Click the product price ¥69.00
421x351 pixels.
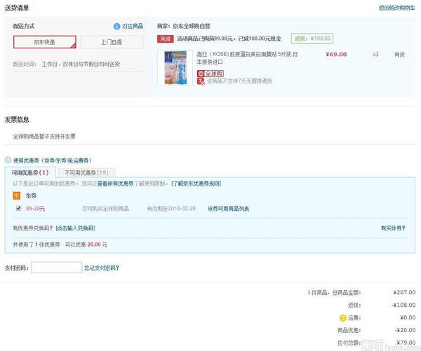(x=336, y=55)
